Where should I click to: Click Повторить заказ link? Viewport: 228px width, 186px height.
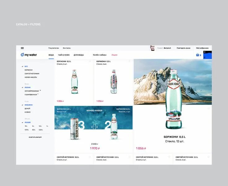(x=183, y=48)
